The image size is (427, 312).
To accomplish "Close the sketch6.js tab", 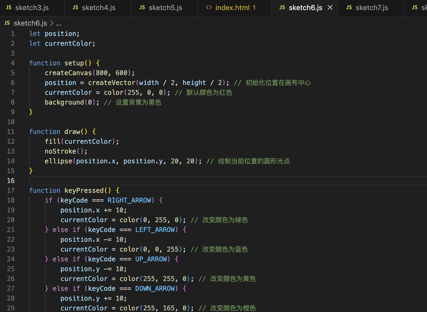I will pos(330,8).
